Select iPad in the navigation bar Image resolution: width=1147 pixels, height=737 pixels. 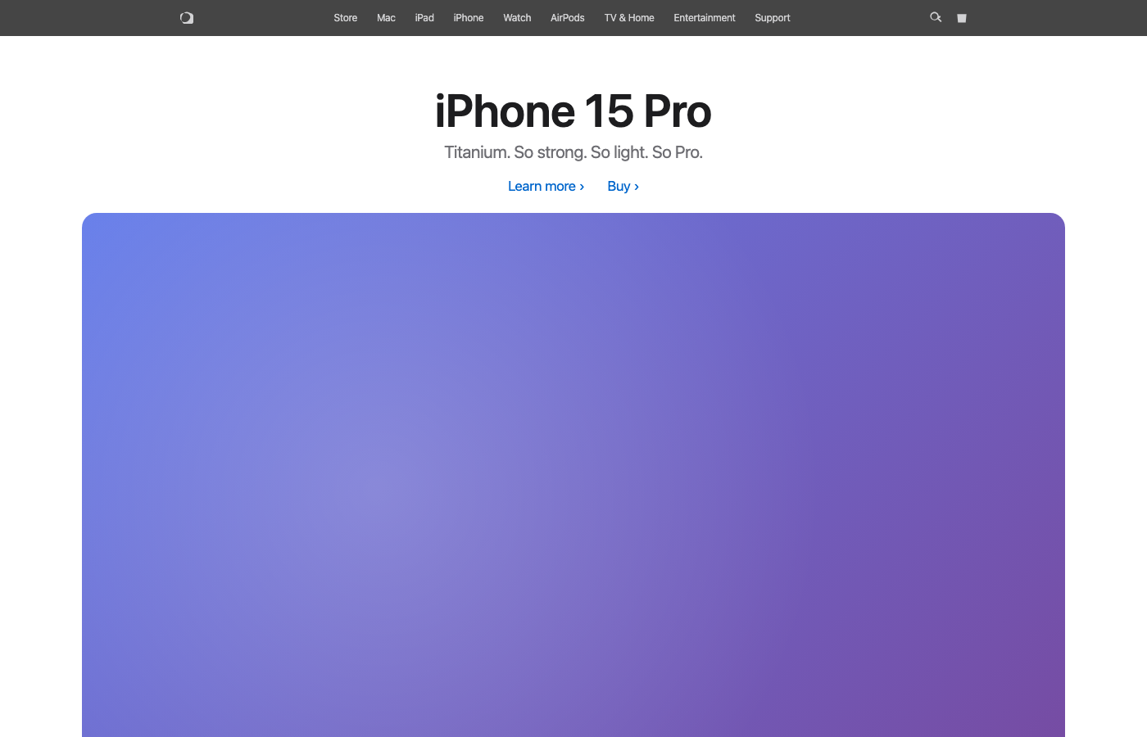click(424, 18)
